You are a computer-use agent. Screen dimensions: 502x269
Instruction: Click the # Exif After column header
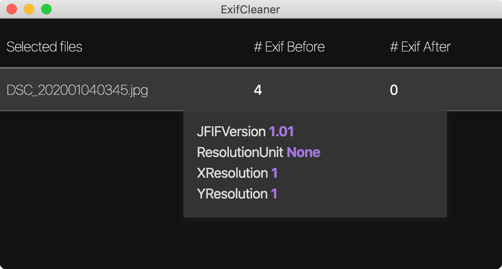pos(420,47)
